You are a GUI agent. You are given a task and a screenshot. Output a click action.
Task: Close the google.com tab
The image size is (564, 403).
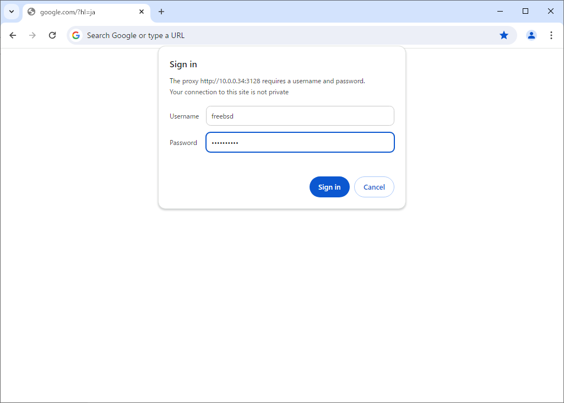142,12
